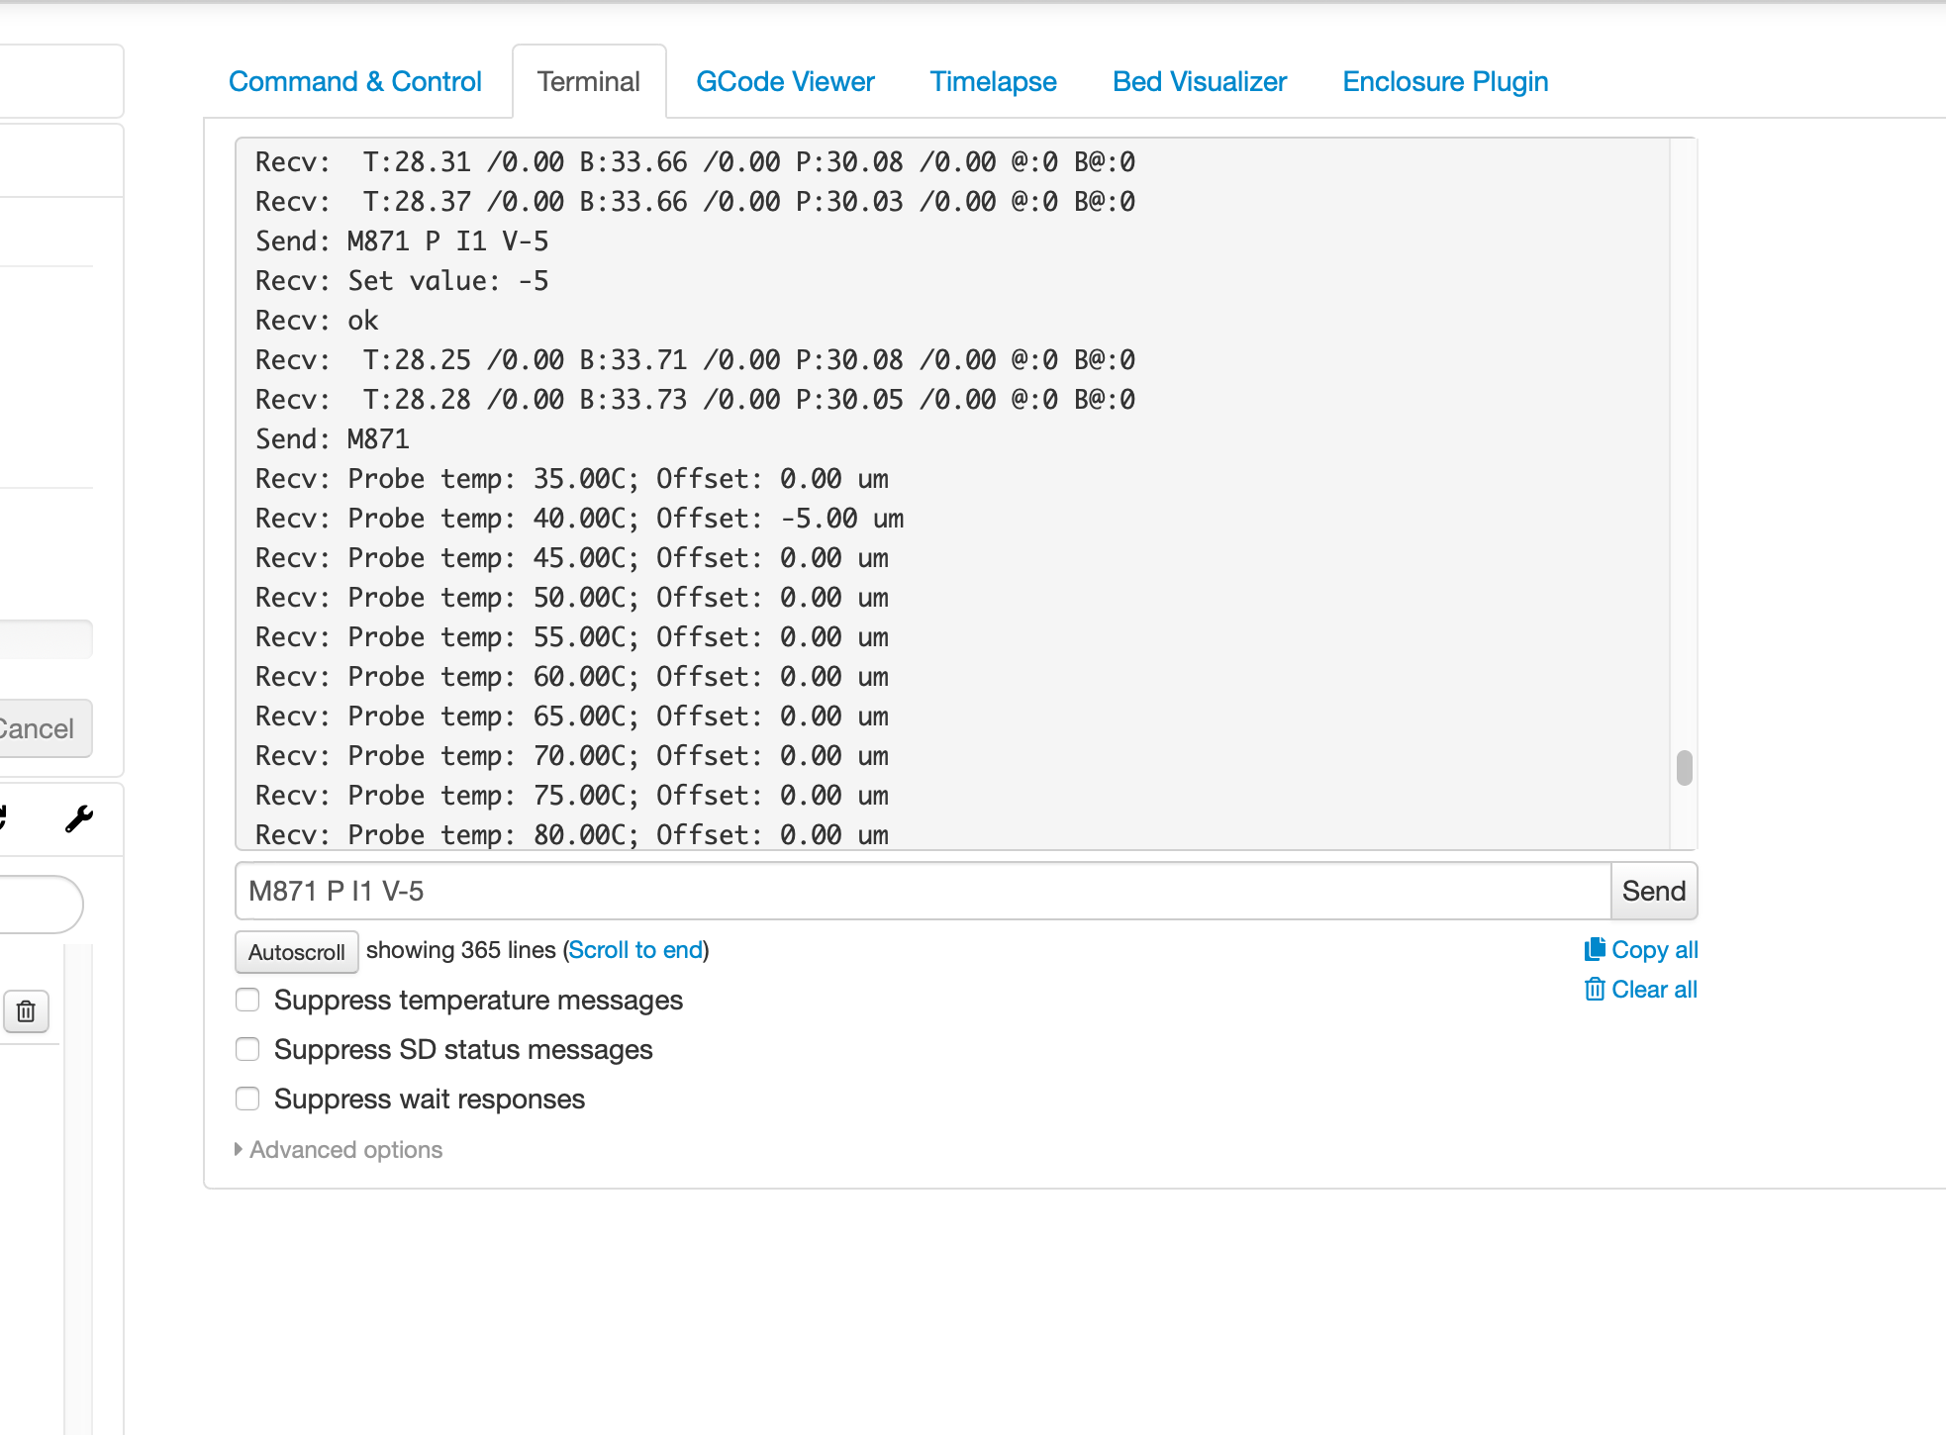Click the Copy all clipboard icon
This screenshot has height=1435, width=1946.
(x=1596, y=949)
